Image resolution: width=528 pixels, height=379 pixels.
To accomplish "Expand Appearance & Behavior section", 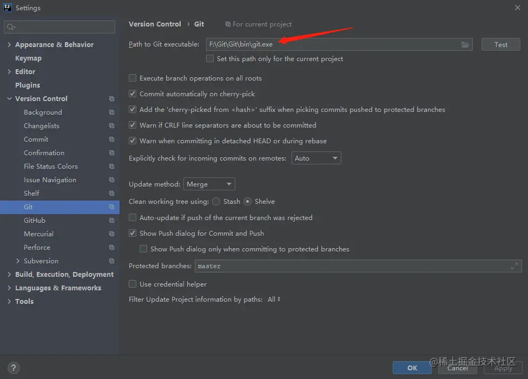I will pos(9,44).
